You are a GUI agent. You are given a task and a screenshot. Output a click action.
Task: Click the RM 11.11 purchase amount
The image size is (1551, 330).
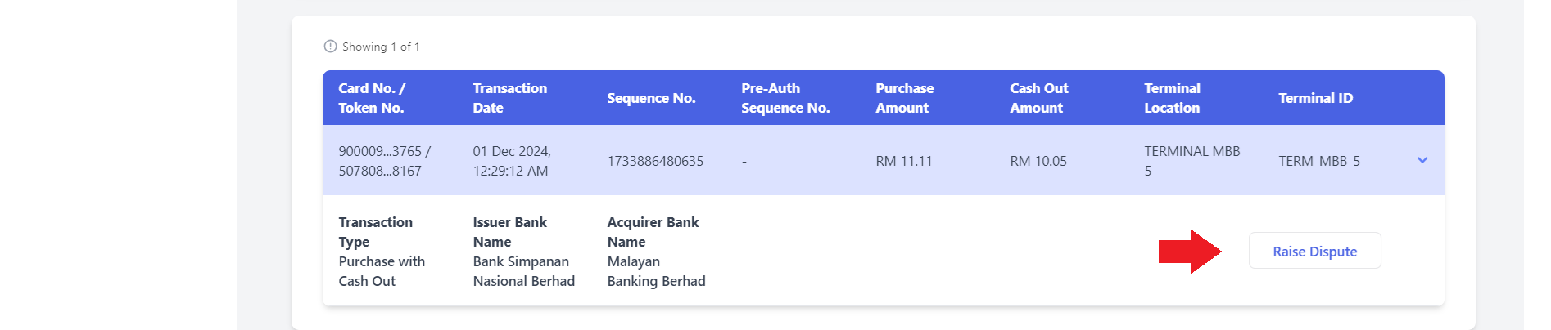pyautogui.click(x=904, y=161)
